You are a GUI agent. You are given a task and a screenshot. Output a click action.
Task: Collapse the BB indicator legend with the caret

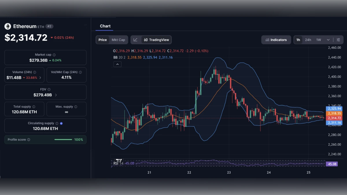click(117, 64)
